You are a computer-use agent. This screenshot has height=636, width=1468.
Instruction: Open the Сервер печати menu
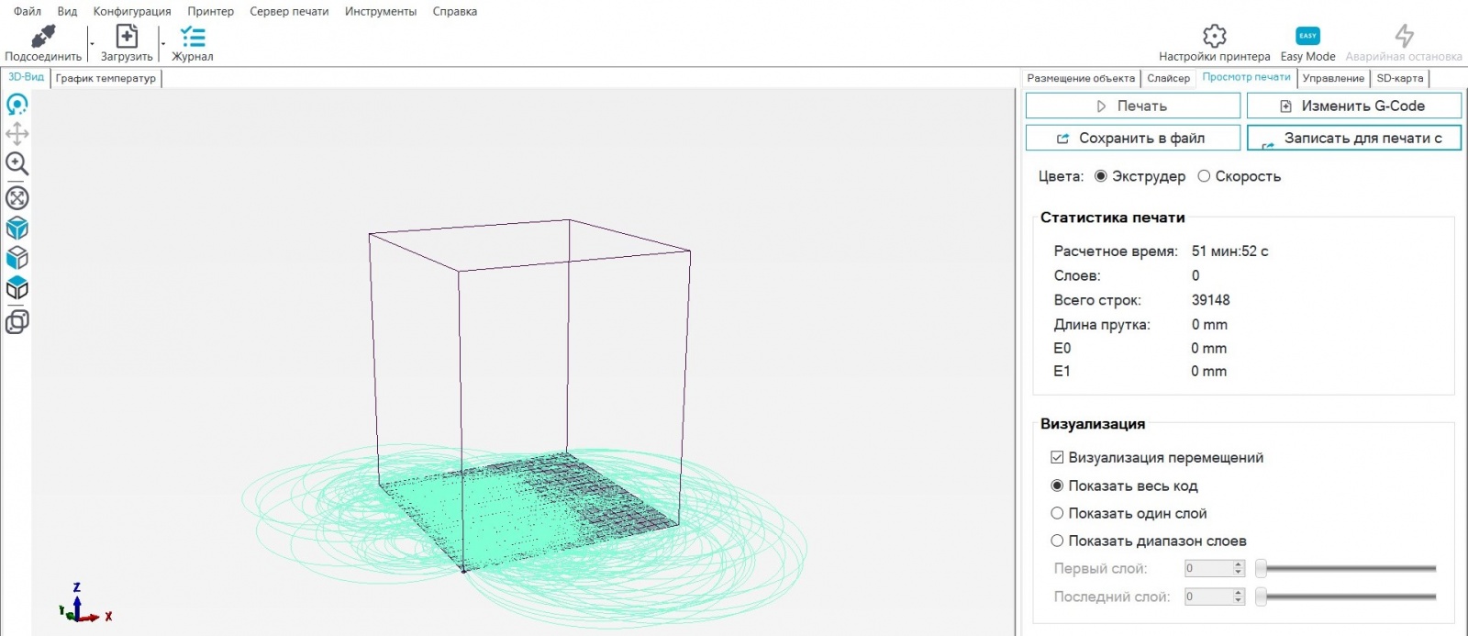pos(289,11)
